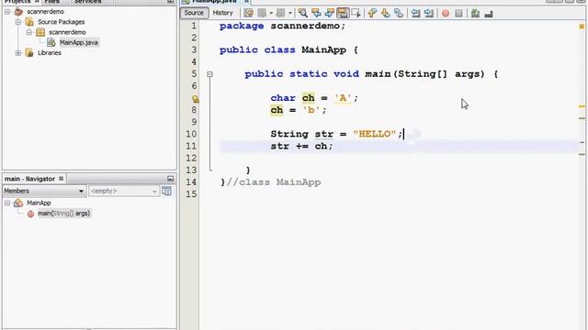This screenshot has width=588, height=330.
Task: Collapse the Source Packages node
Action: pos(18,22)
